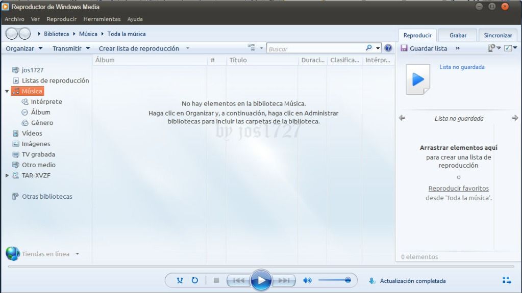Click the Tiendas en línea globe icon
The height and width of the screenshot is (293, 522).
(13, 254)
